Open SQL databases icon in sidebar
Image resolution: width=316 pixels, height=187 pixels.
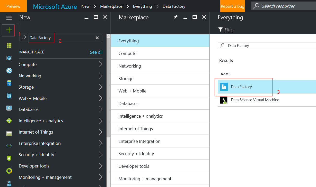(x=9, y=83)
